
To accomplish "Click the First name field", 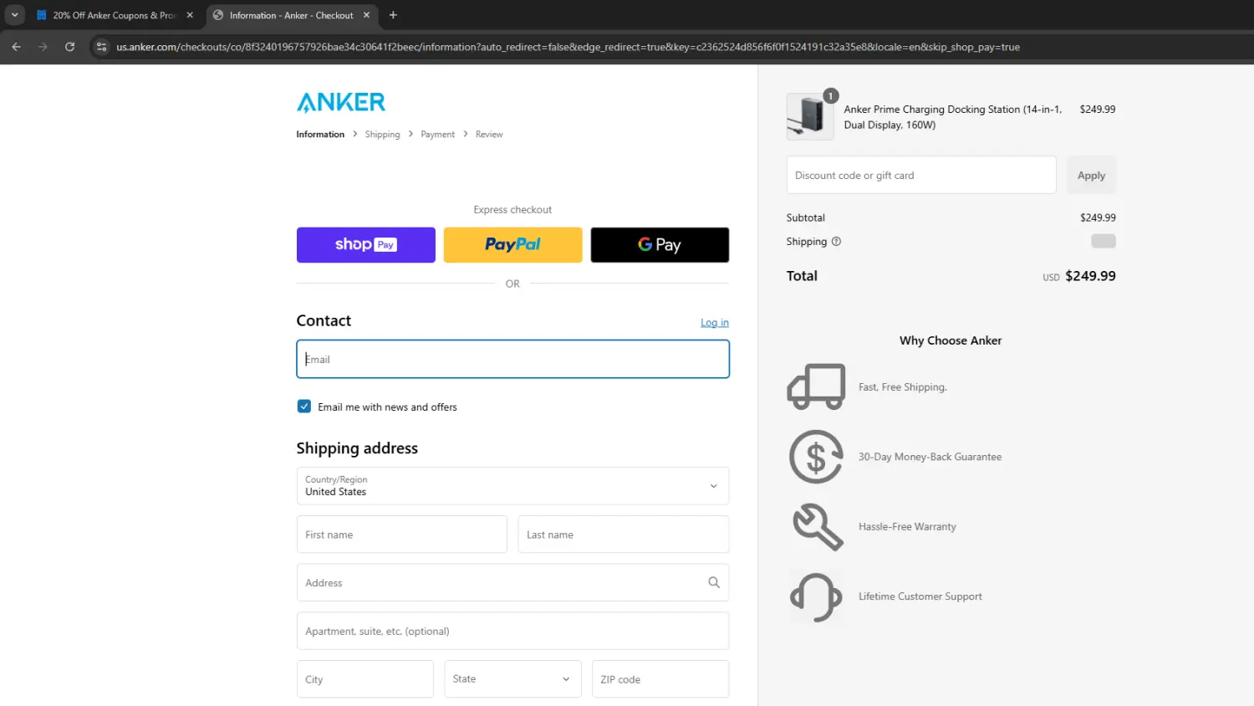I will 402,535.
